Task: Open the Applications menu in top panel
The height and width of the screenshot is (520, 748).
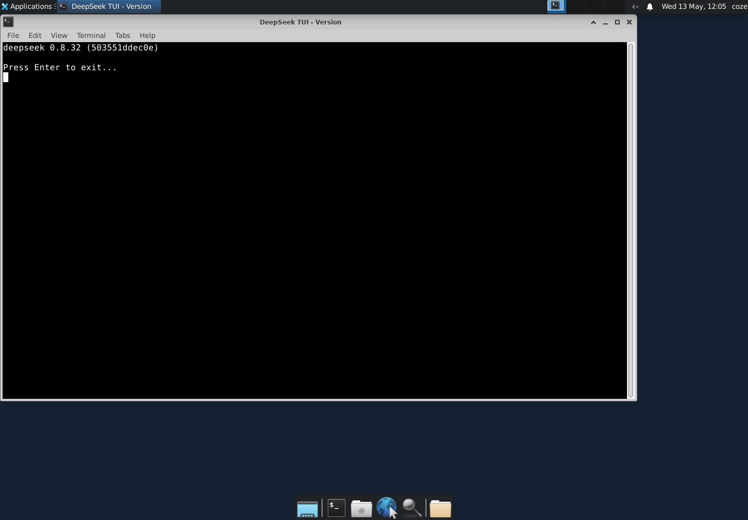Action: [x=27, y=6]
